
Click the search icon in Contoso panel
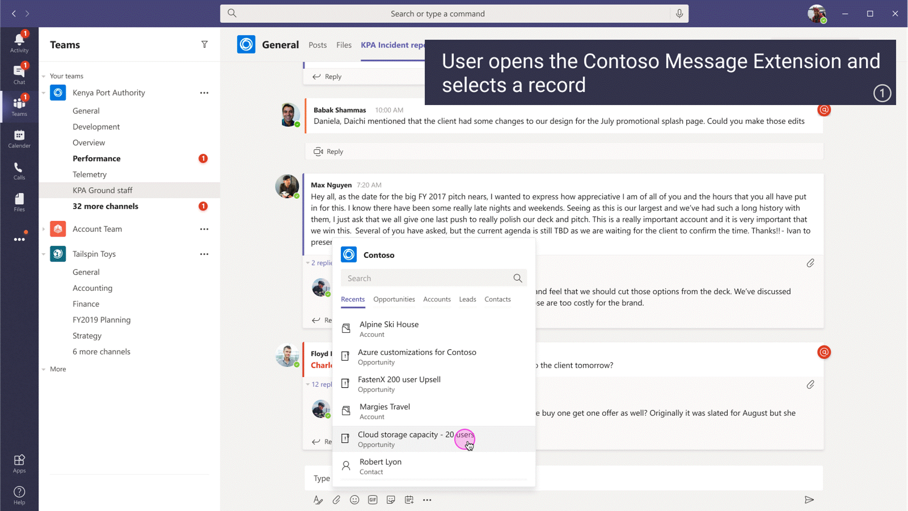[x=518, y=278]
